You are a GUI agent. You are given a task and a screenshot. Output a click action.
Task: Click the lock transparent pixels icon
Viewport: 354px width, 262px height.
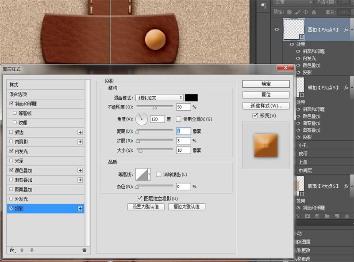[289, 12]
